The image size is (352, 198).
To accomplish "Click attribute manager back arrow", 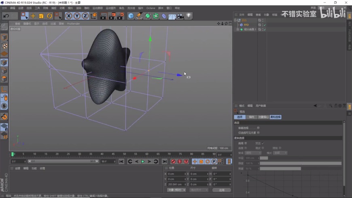I will click(315, 106).
